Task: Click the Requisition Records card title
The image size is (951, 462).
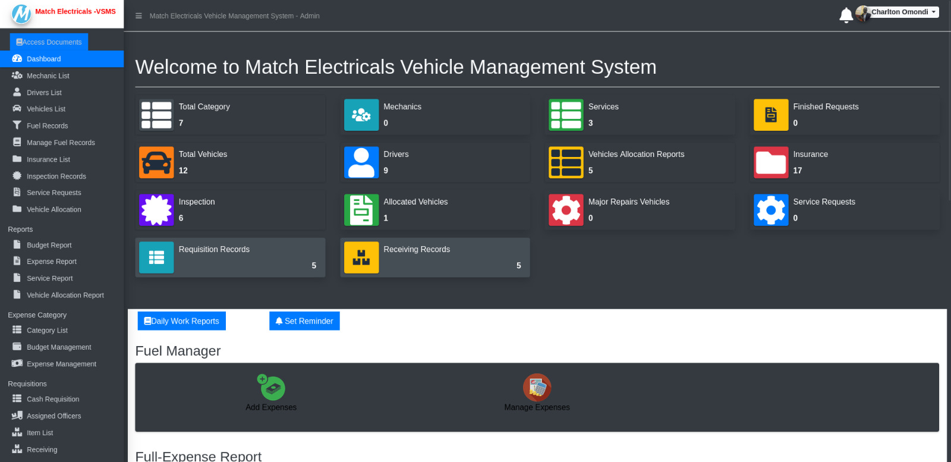Action: pyautogui.click(x=214, y=249)
